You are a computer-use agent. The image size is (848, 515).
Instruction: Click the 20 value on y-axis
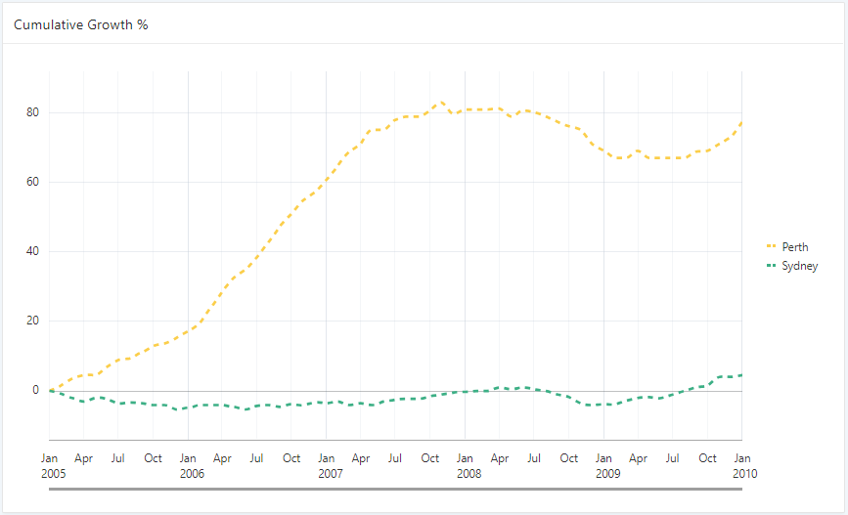point(32,321)
